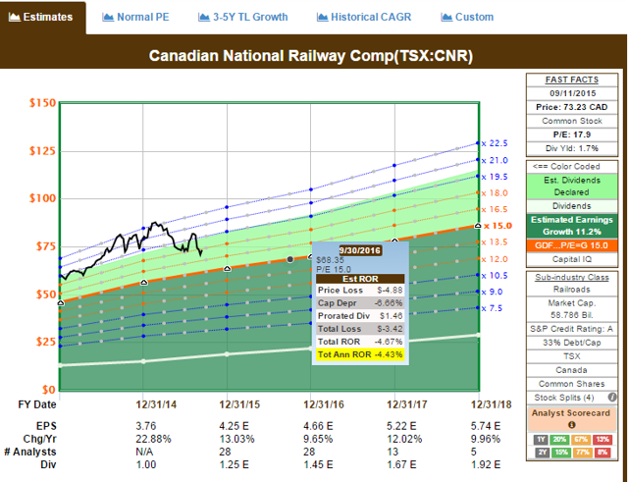Click the green 15% scorecard box

[560, 453]
